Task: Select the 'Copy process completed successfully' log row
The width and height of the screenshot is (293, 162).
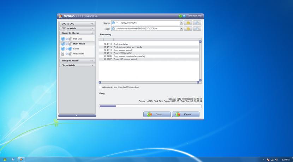Action: point(149,56)
